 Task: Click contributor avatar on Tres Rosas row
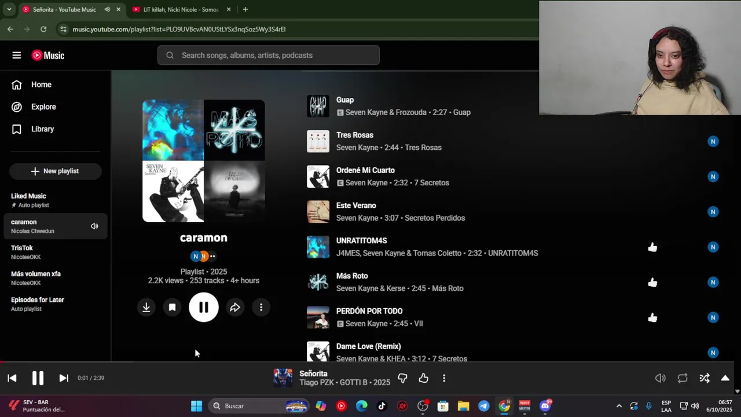713,141
